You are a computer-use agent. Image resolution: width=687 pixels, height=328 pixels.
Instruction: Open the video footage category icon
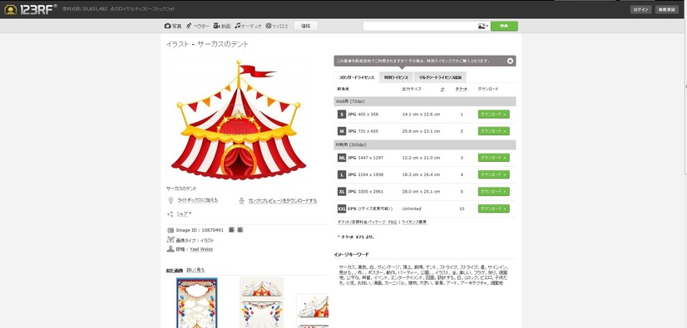pos(216,26)
